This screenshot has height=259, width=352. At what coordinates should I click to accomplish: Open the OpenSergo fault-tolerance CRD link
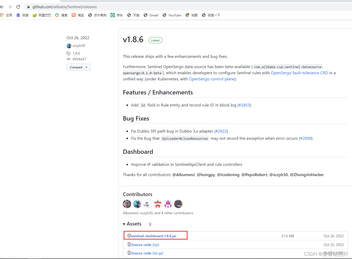[x=299, y=73]
